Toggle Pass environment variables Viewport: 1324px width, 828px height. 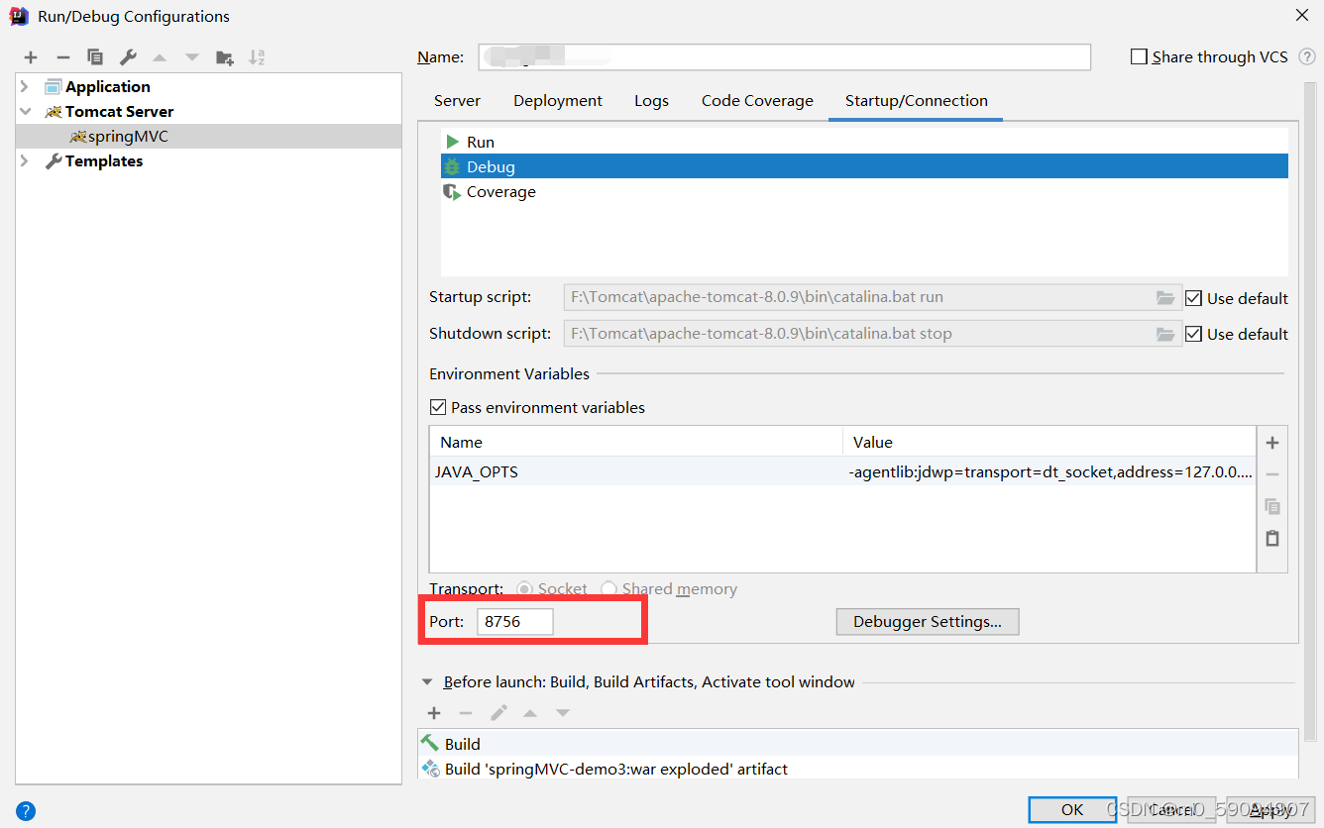pos(438,407)
